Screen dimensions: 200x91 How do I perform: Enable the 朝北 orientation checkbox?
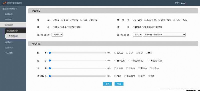(x=75, y=27)
